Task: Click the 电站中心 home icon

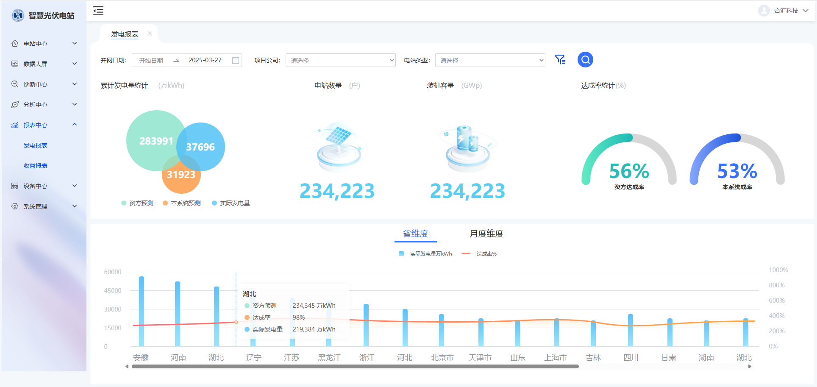Action: 15,43
